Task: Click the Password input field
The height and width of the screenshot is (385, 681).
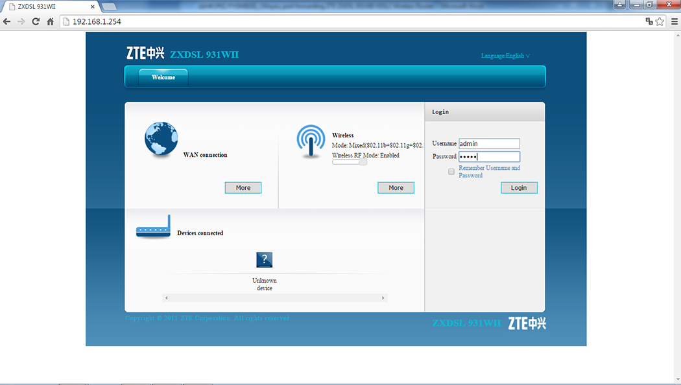Action: tap(489, 157)
